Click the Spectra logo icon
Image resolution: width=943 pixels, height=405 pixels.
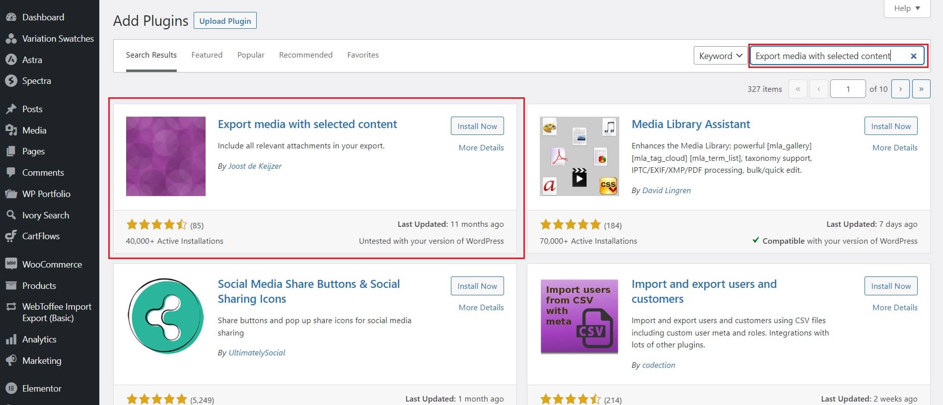pos(11,80)
